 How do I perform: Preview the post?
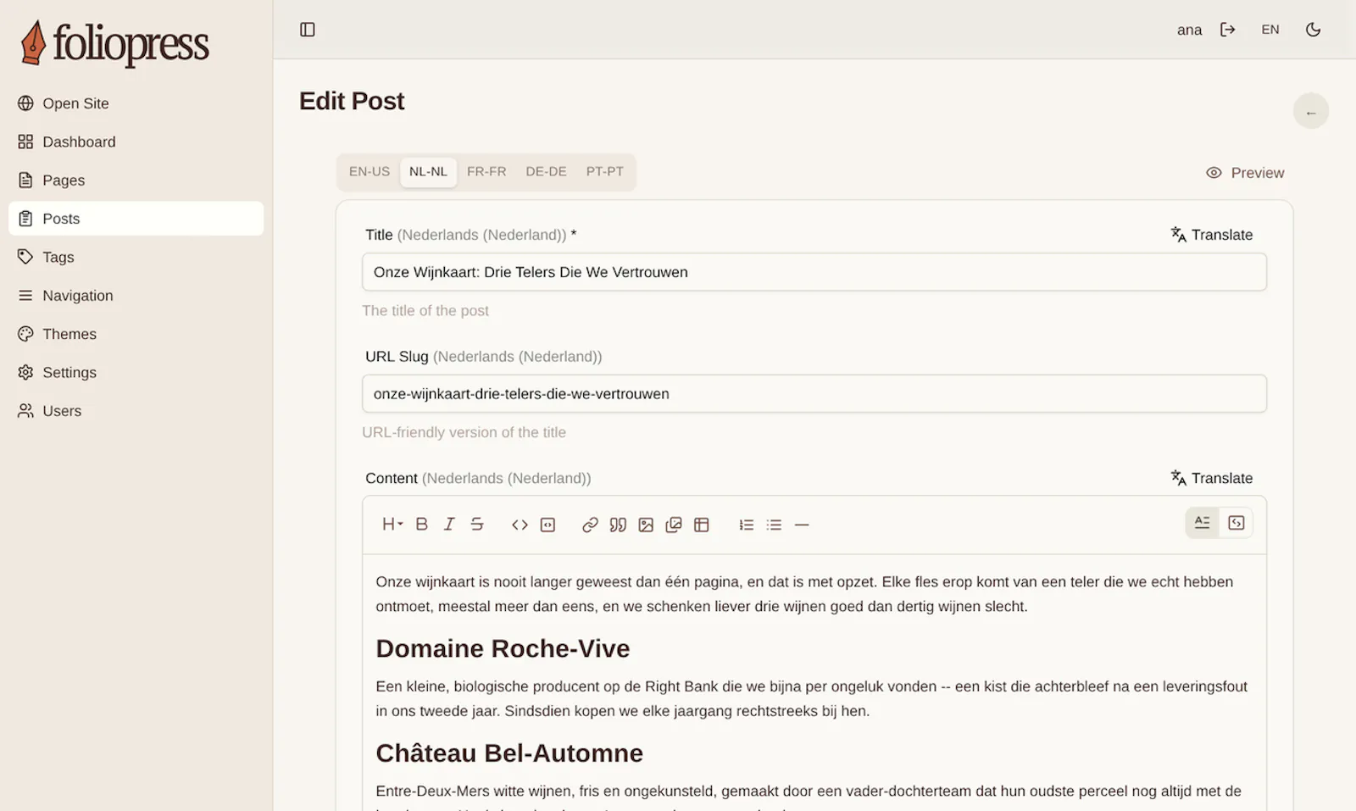[x=1245, y=173]
